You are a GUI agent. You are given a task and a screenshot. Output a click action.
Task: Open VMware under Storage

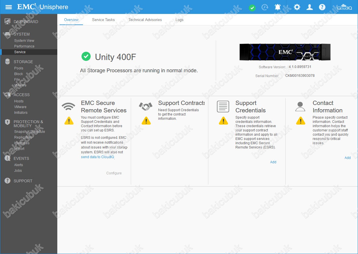click(x=20, y=85)
